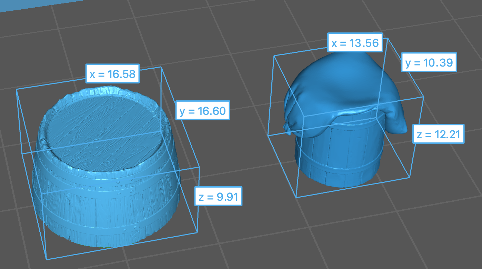
Task: Click the y = 10.39 dimension label
Action: 429,62
